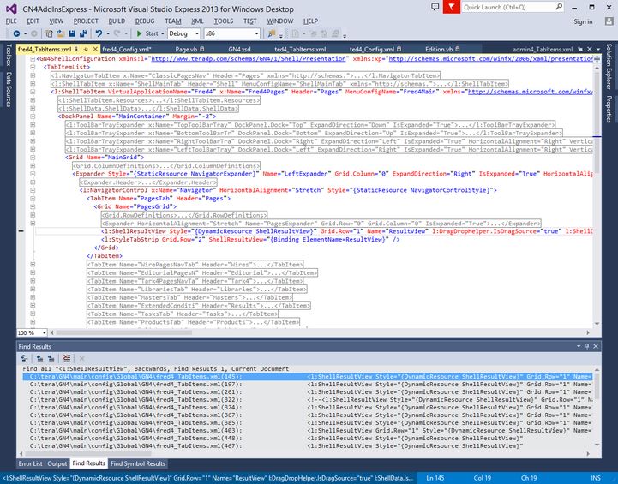
Task: Start debugging with the green Start button
Action: tap(147, 34)
